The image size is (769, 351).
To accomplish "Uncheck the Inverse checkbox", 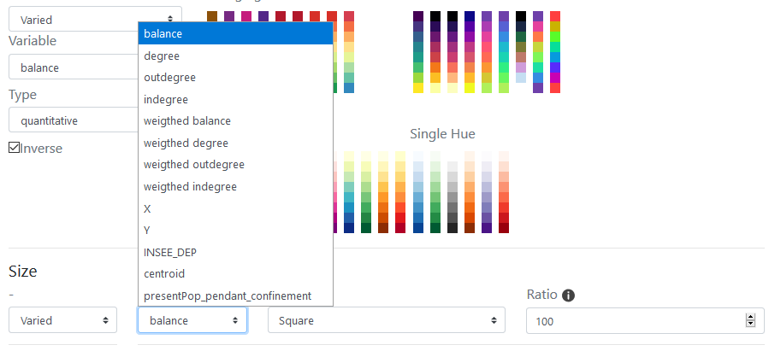I will 15,148.
